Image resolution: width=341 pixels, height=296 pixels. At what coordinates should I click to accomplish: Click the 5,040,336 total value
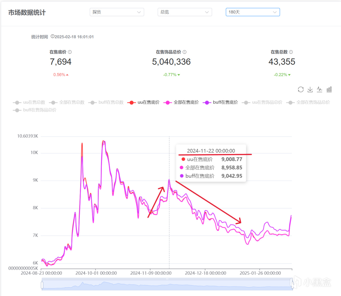pyautogui.click(x=171, y=62)
